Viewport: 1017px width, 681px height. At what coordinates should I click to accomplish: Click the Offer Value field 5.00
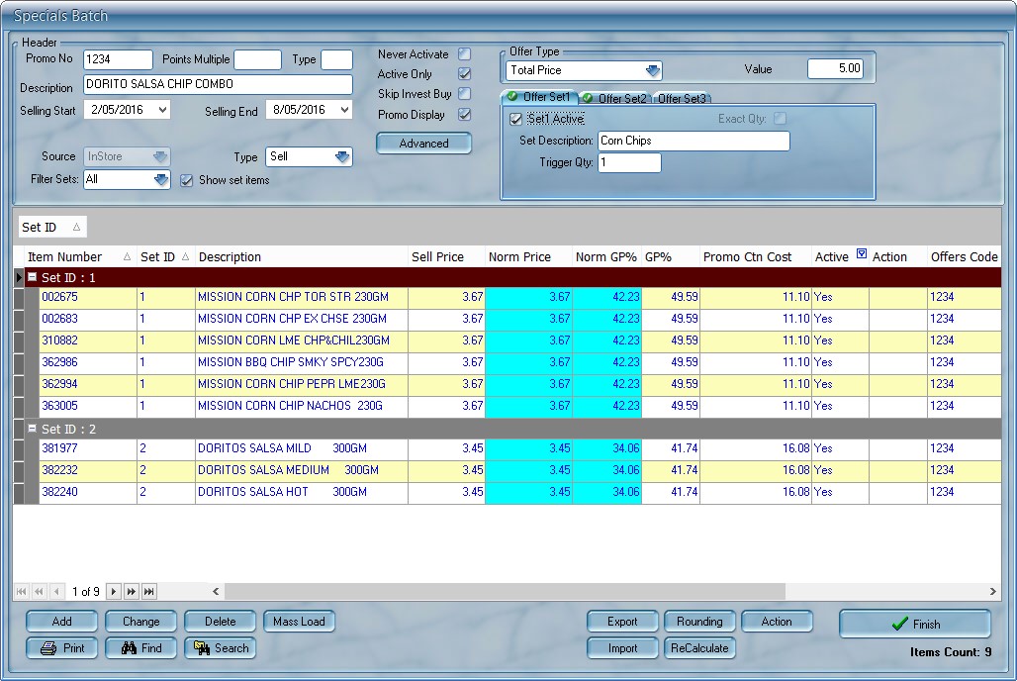point(835,68)
